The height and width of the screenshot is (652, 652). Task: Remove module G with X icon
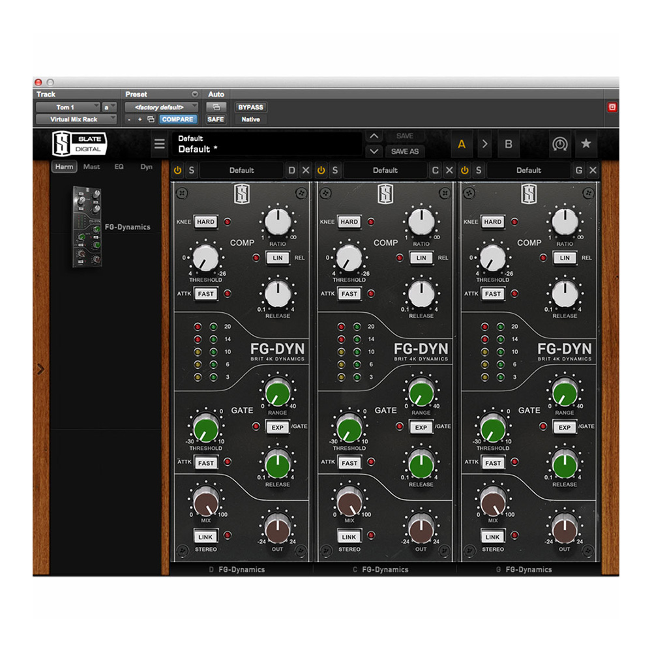pos(593,170)
